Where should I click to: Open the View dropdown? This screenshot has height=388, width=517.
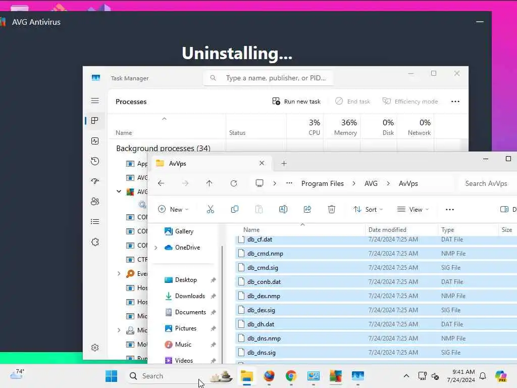413,209
